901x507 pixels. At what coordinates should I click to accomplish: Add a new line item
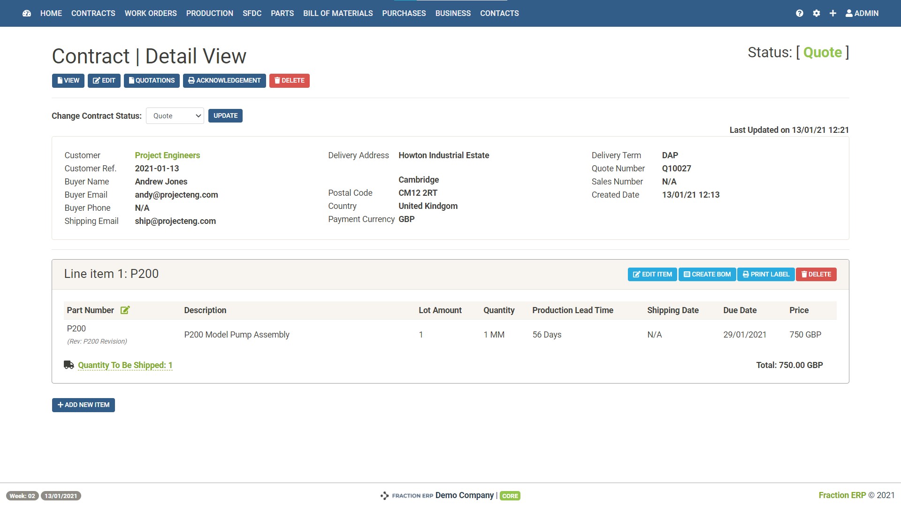click(x=84, y=405)
